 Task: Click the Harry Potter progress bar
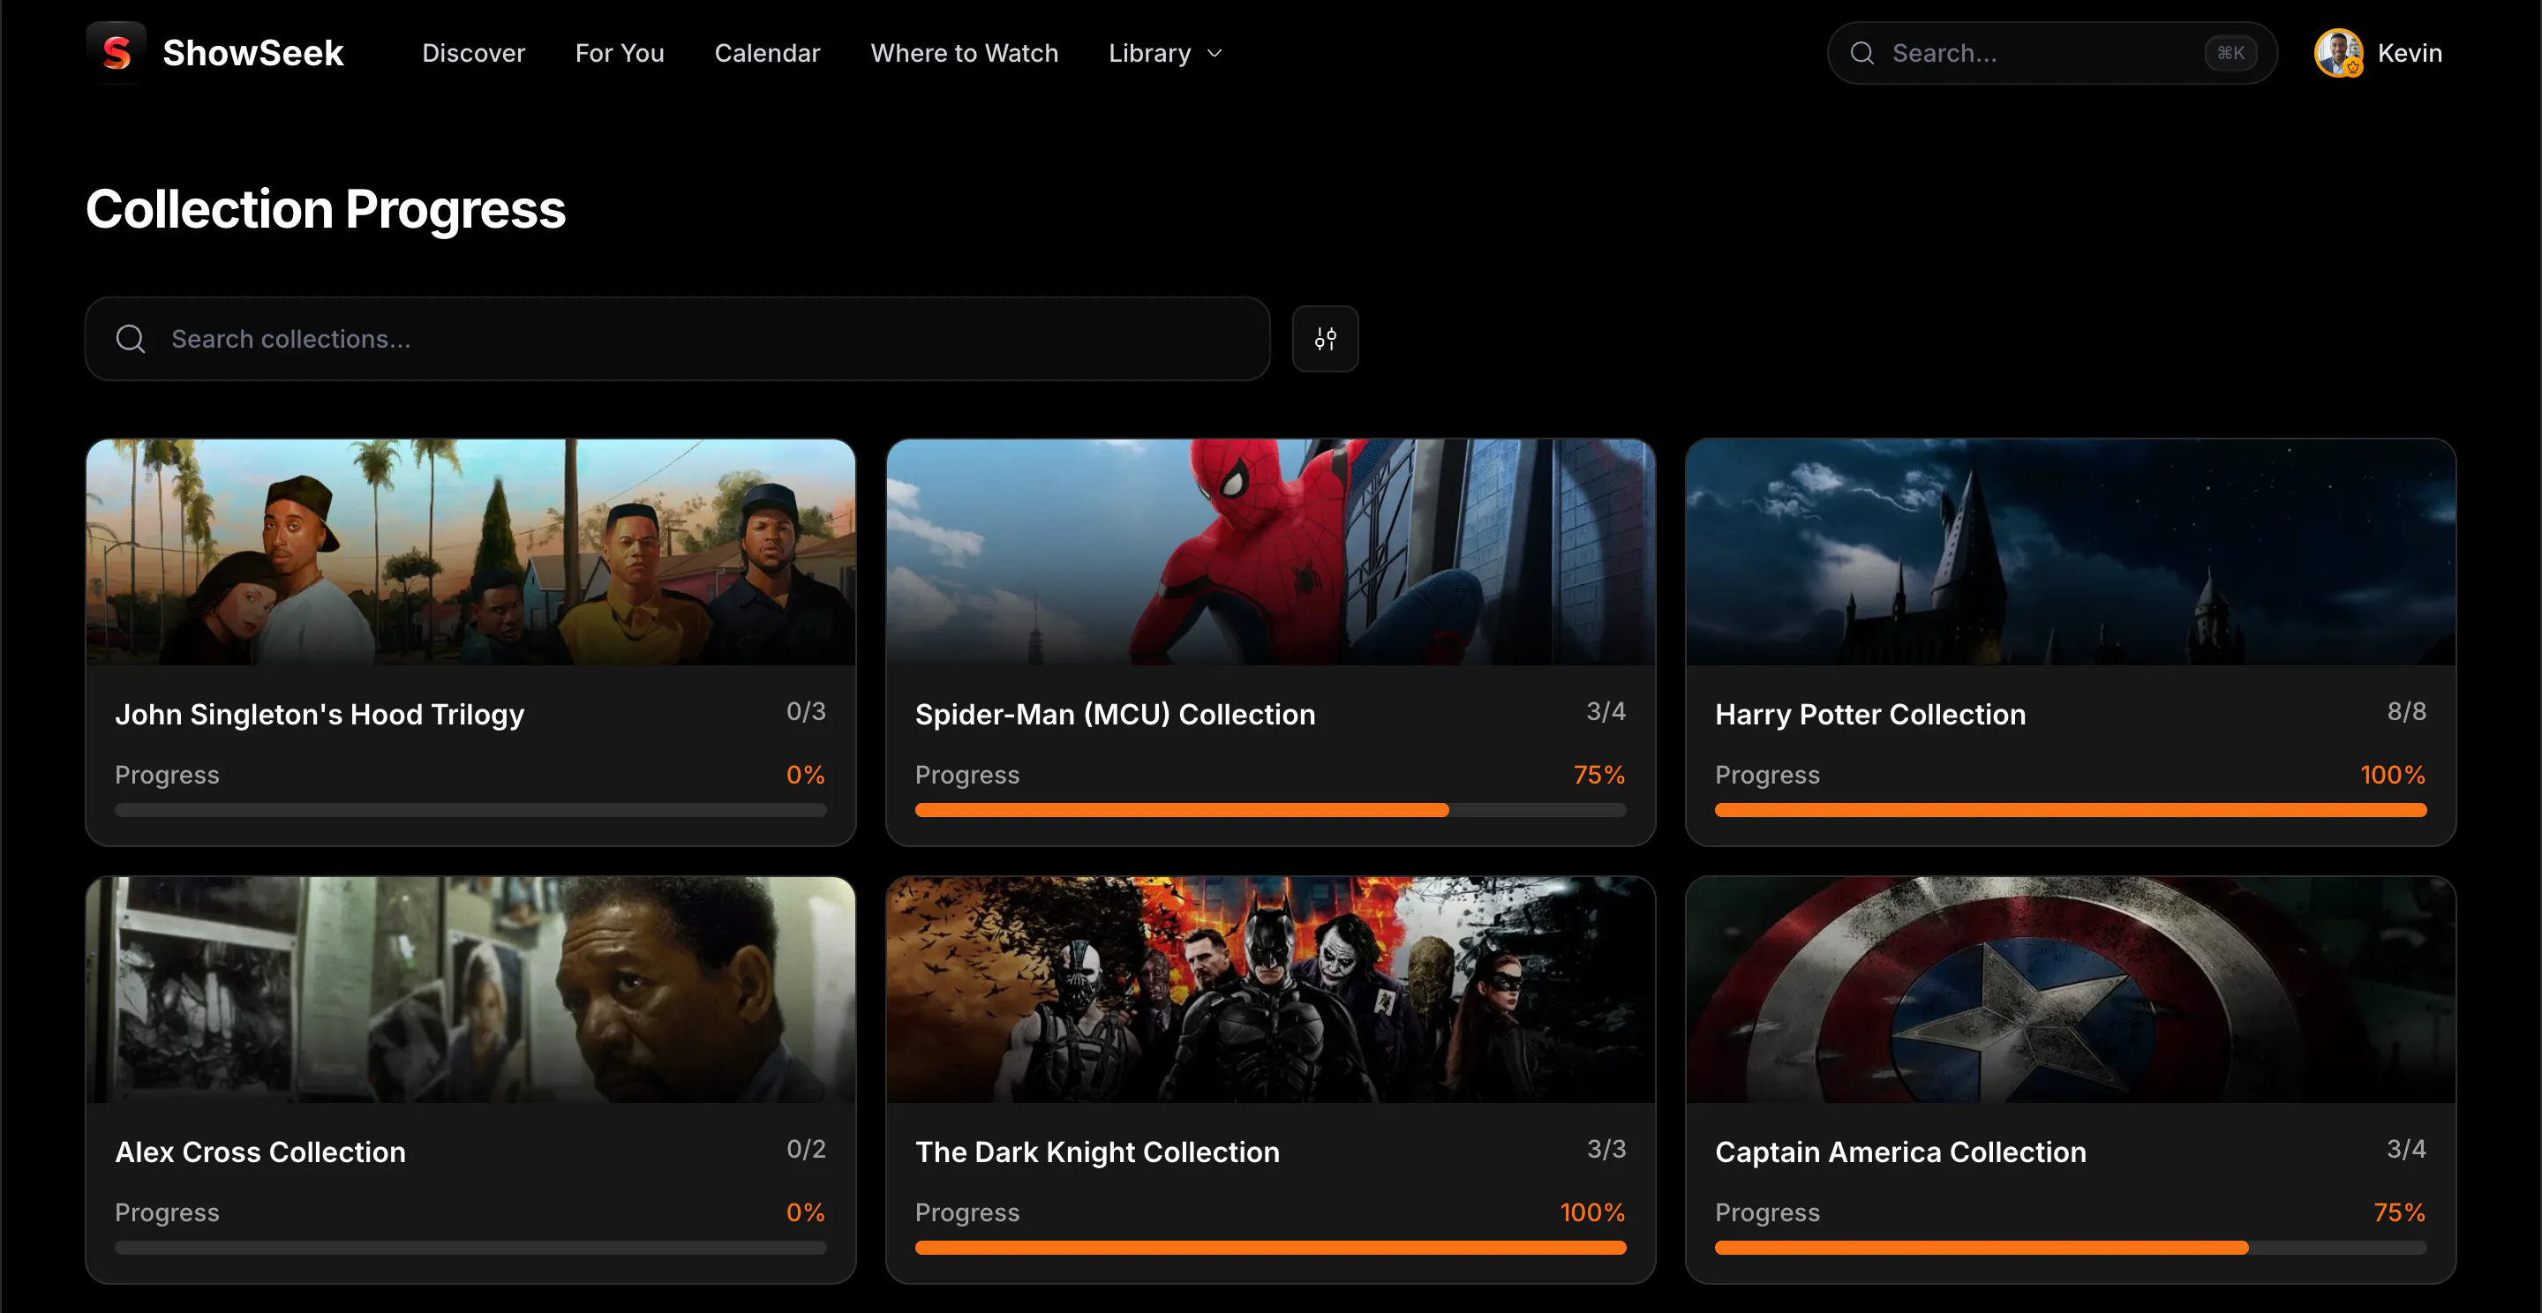pos(2072,810)
